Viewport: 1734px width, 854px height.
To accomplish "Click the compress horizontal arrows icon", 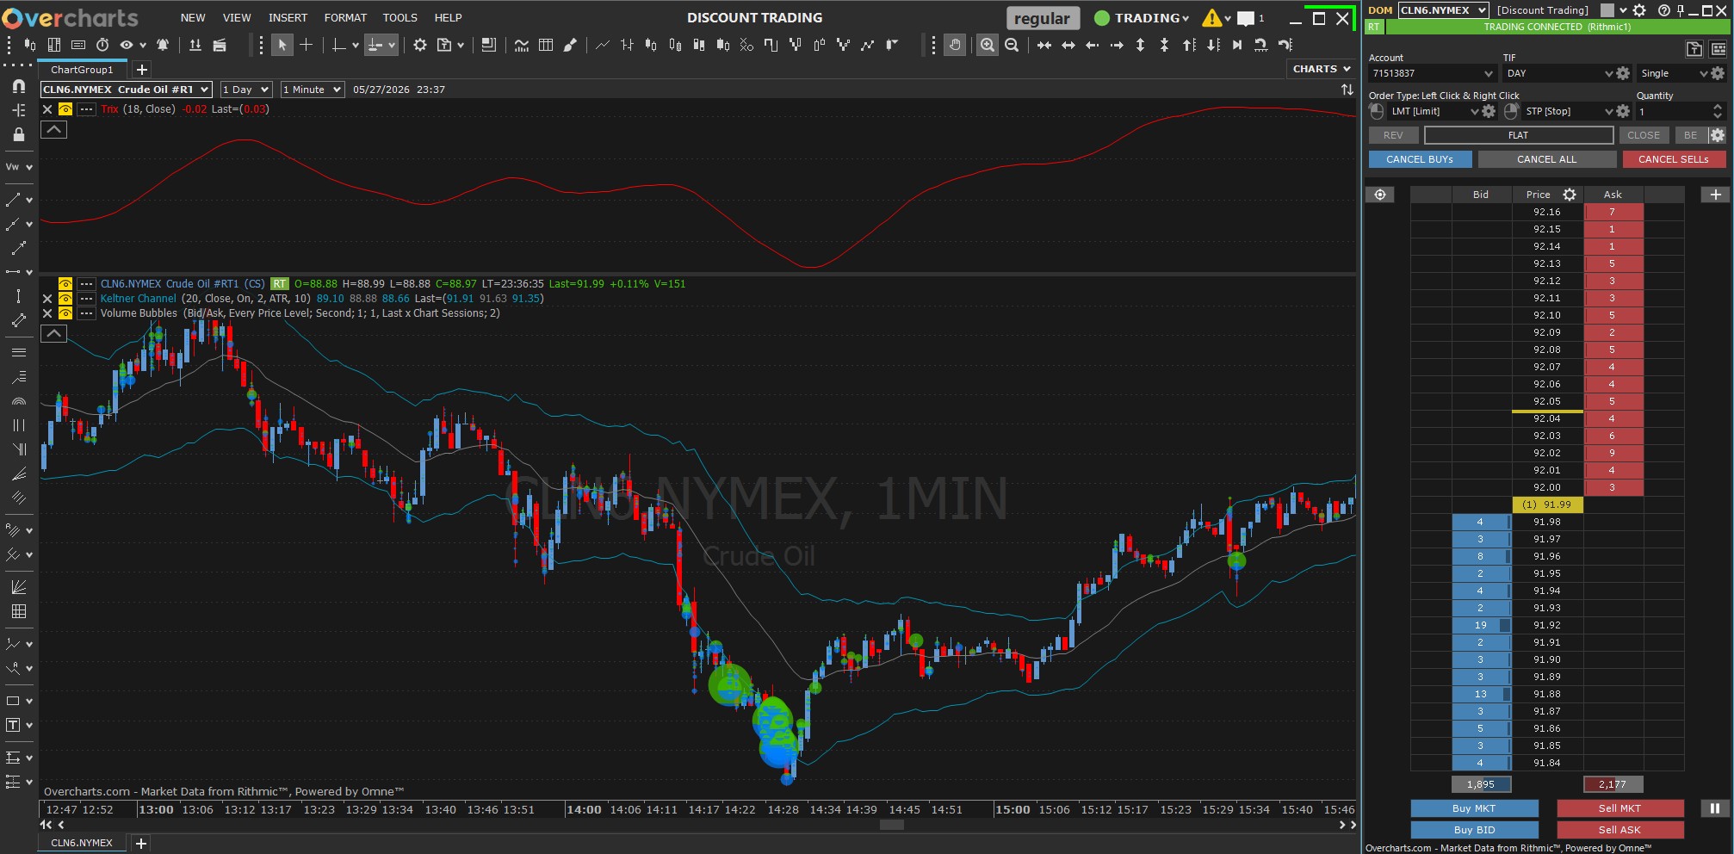I will coord(1043,45).
